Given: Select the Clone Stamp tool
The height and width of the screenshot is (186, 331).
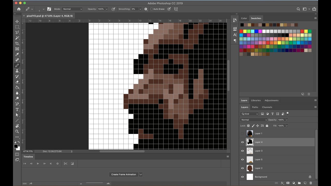Looking at the screenshot, I should [x=17, y=71].
